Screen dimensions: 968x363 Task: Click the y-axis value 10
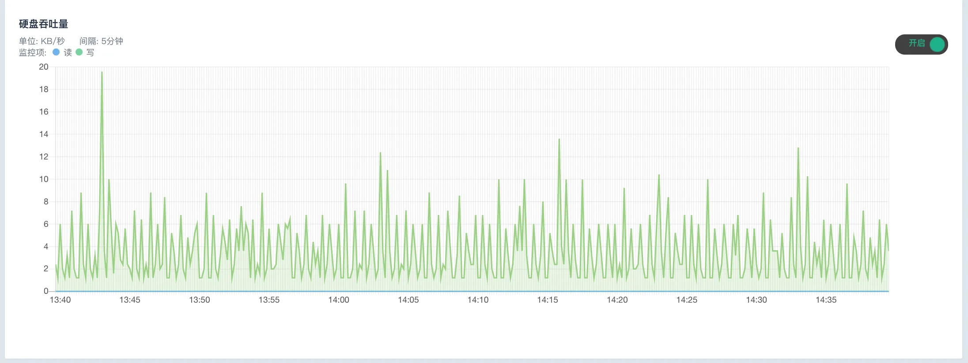44,179
